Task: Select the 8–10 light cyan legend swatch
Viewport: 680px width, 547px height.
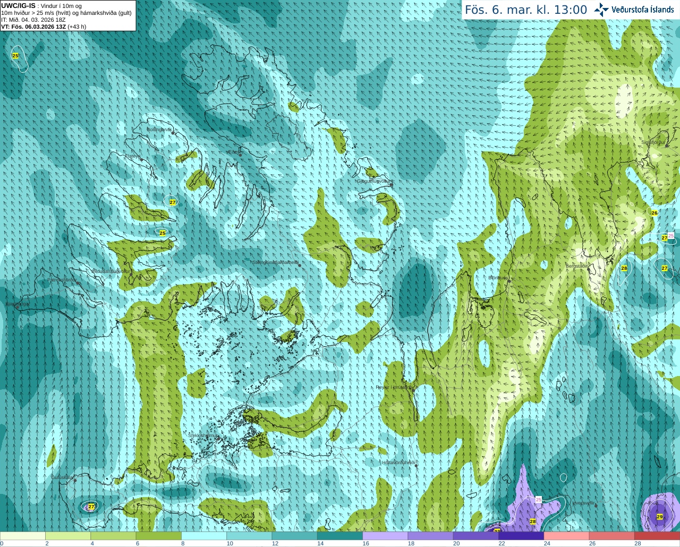Action: click(x=204, y=536)
